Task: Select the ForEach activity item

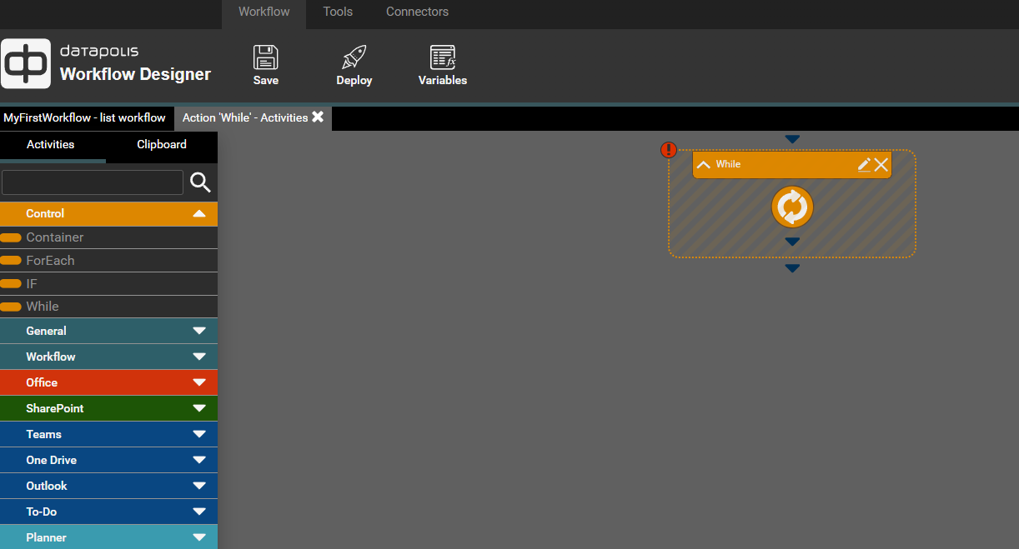Action: click(50, 261)
